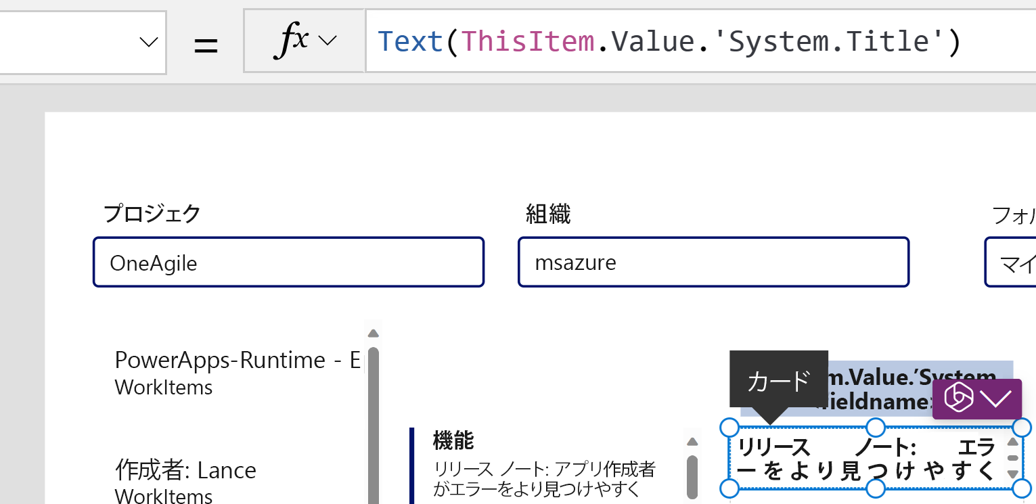
Task: Click the work item description リリース ノート: アプリ作成者
Action: (x=544, y=478)
